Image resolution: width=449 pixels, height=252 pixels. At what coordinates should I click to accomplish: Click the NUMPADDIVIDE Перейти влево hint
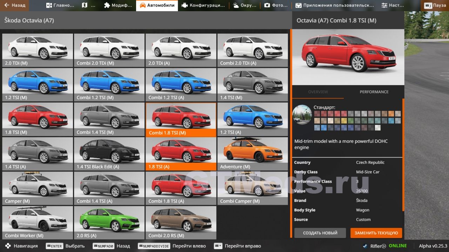click(x=172, y=246)
